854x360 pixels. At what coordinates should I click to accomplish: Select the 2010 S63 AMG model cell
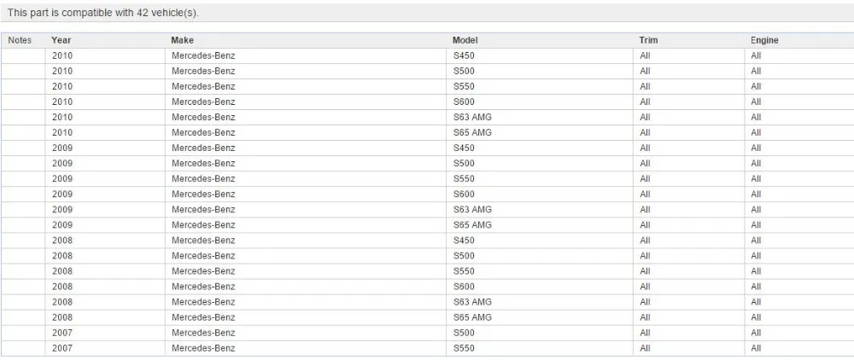[x=539, y=118]
